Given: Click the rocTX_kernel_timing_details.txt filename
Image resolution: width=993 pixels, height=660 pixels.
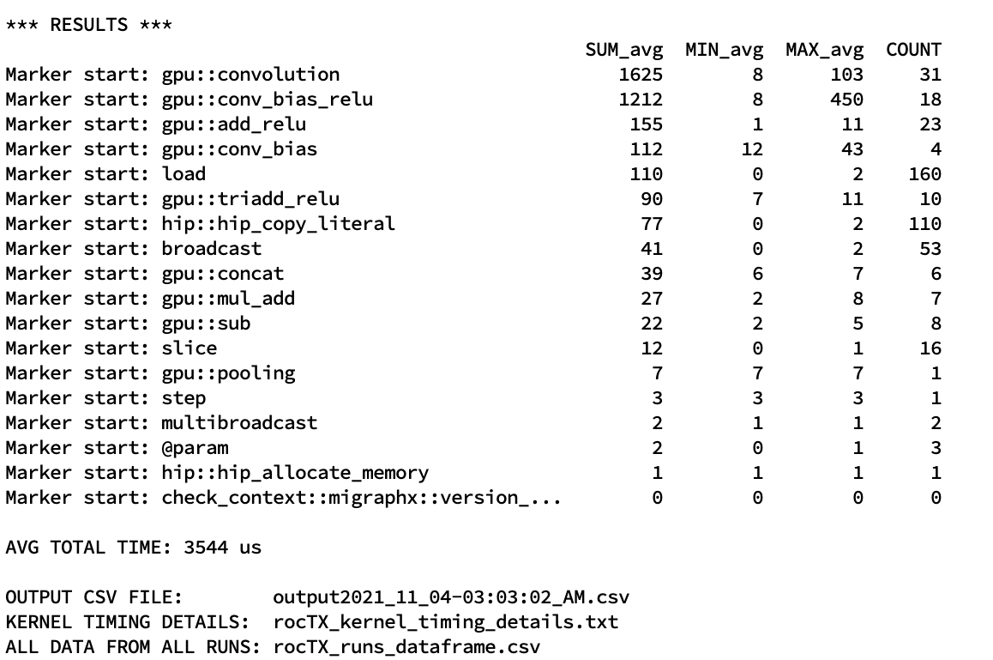Looking at the screenshot, I should (445, 622).
